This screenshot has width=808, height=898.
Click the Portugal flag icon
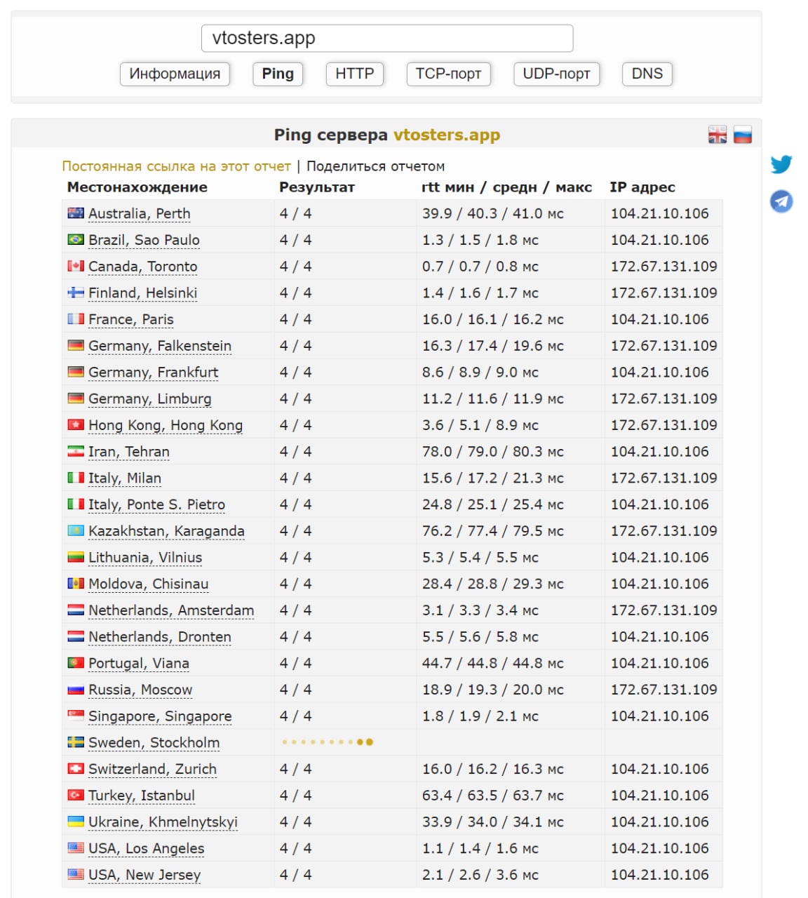[76, 663]
